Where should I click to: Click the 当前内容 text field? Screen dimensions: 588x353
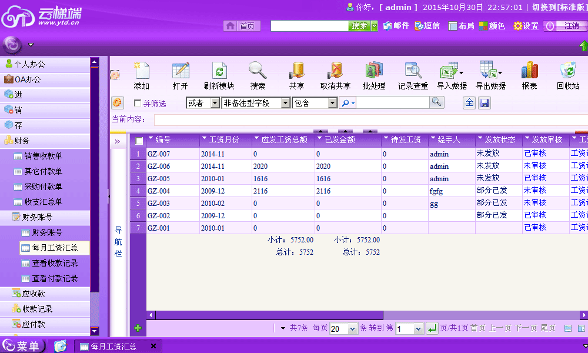coord(371,119)
